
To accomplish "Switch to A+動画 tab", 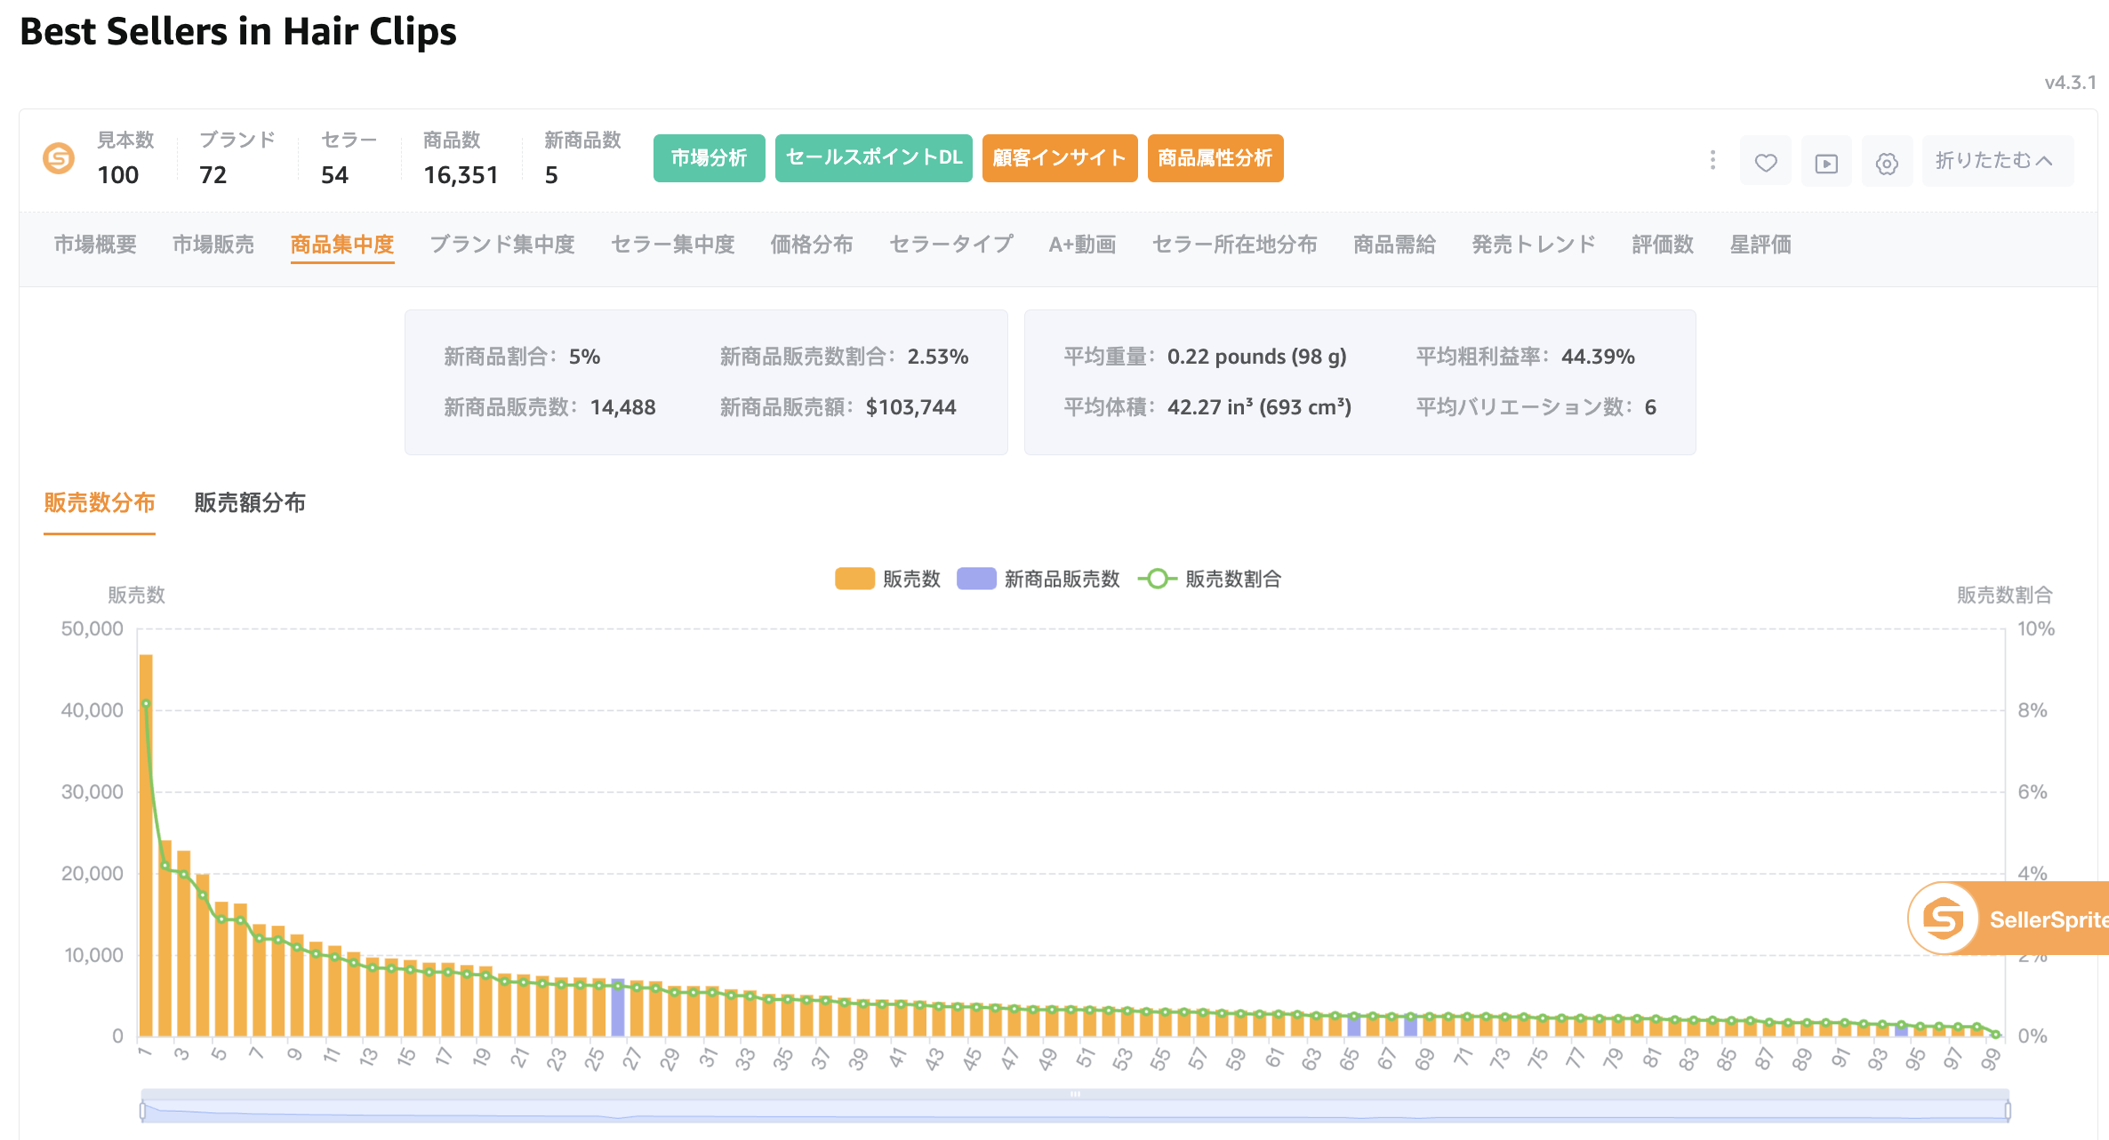I will click(1082, 245).
